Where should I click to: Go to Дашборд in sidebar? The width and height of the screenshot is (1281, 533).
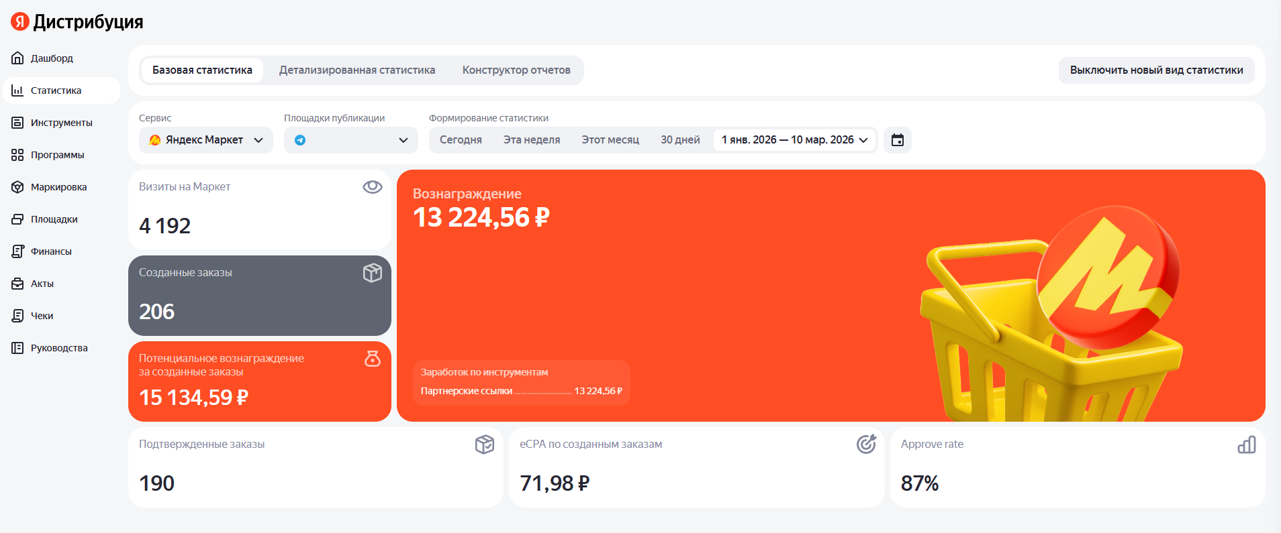pyautogui.click(x=62, y=58)
